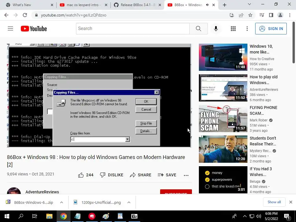The height and width of the screenshot is (222, 296).
Task: Open AdventureReviews channel name
Action: coord(42,192)
